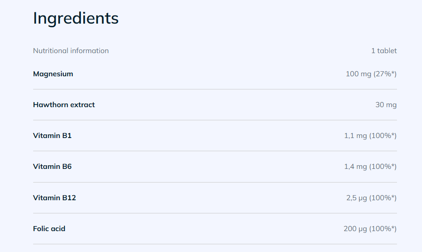Image resolution: width=422 pixels, height=252 pixels.
Task: Click the 30 mg value
Action: 386,105
